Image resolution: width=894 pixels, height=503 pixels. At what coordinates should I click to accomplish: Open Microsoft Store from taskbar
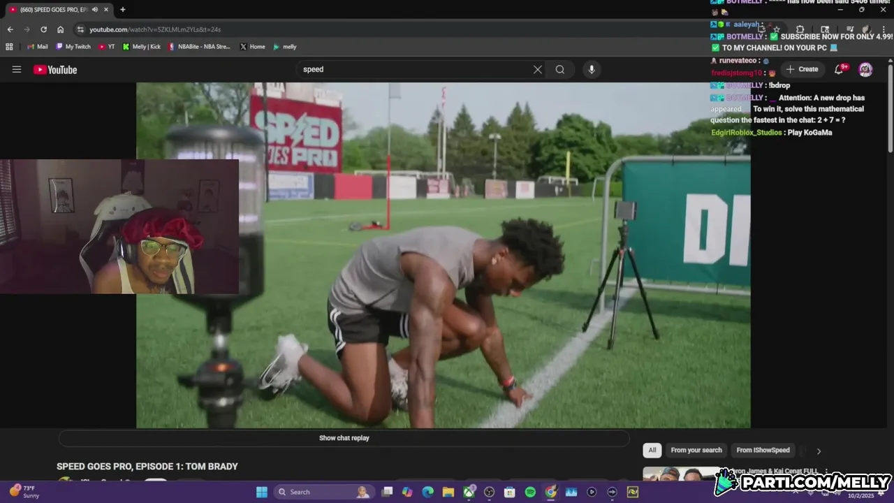pos(510,492)
